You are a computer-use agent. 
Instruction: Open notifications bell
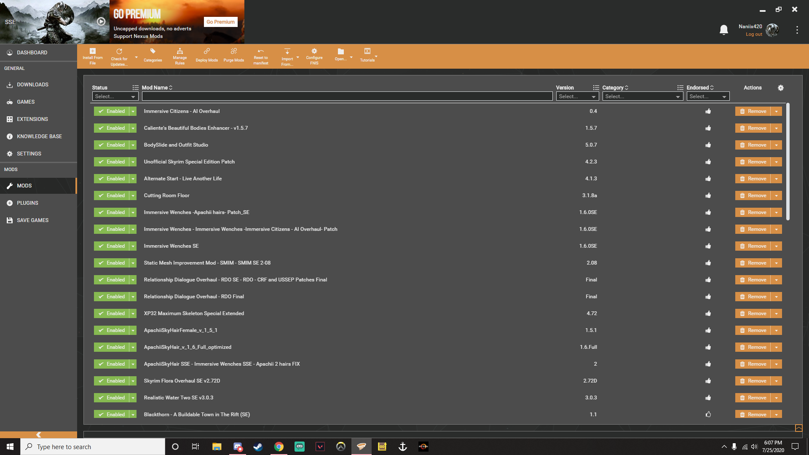click(724, 30)
